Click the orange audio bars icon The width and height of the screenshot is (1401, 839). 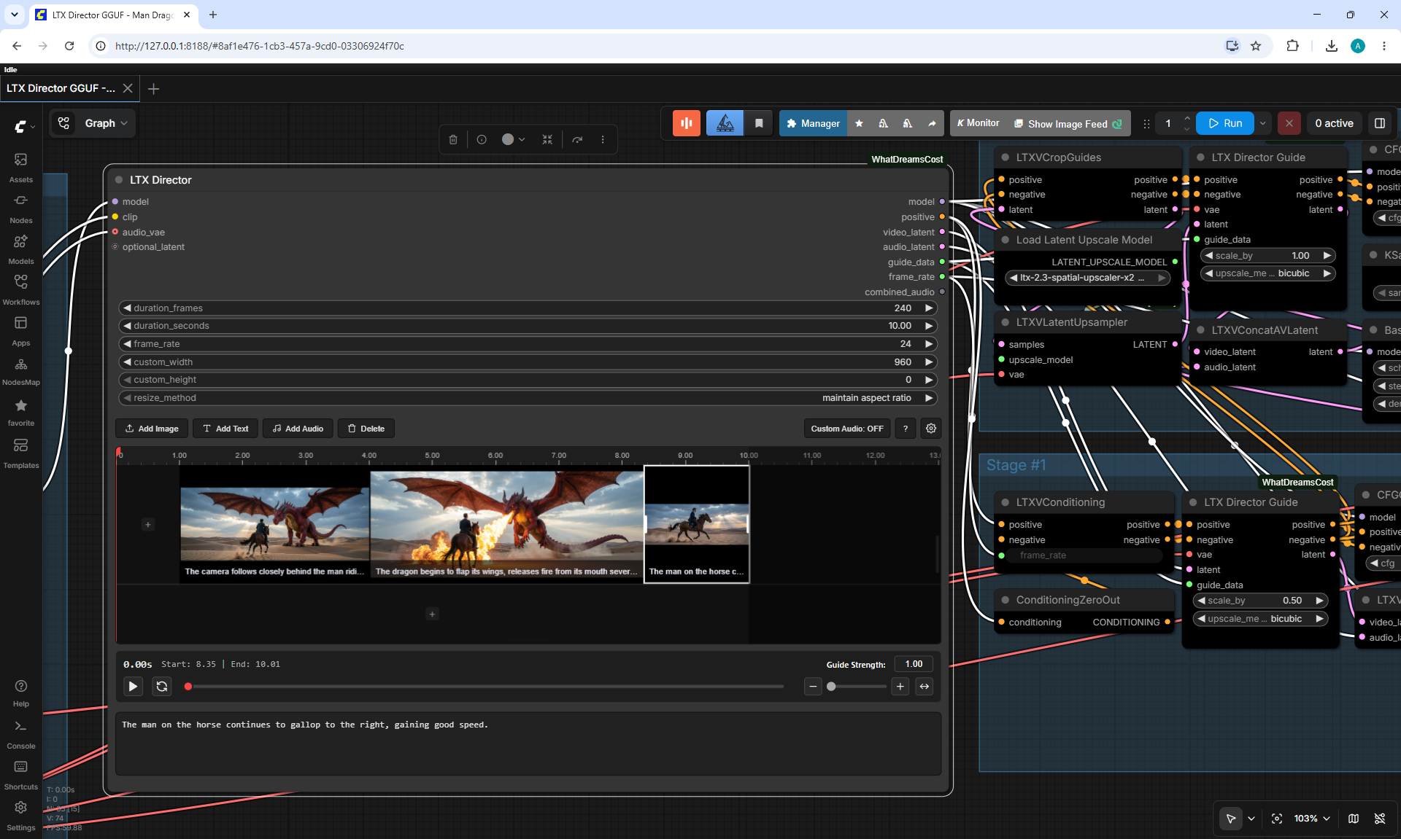coord(687,123)
